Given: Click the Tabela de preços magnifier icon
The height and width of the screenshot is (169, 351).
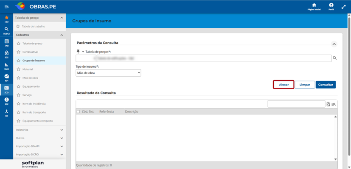Looking at the screenshot, I should click(x=334, y=58).
